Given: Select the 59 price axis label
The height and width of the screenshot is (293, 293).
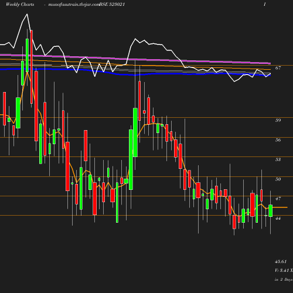Looking at the screenshot, I should click(x=278, y=120).
